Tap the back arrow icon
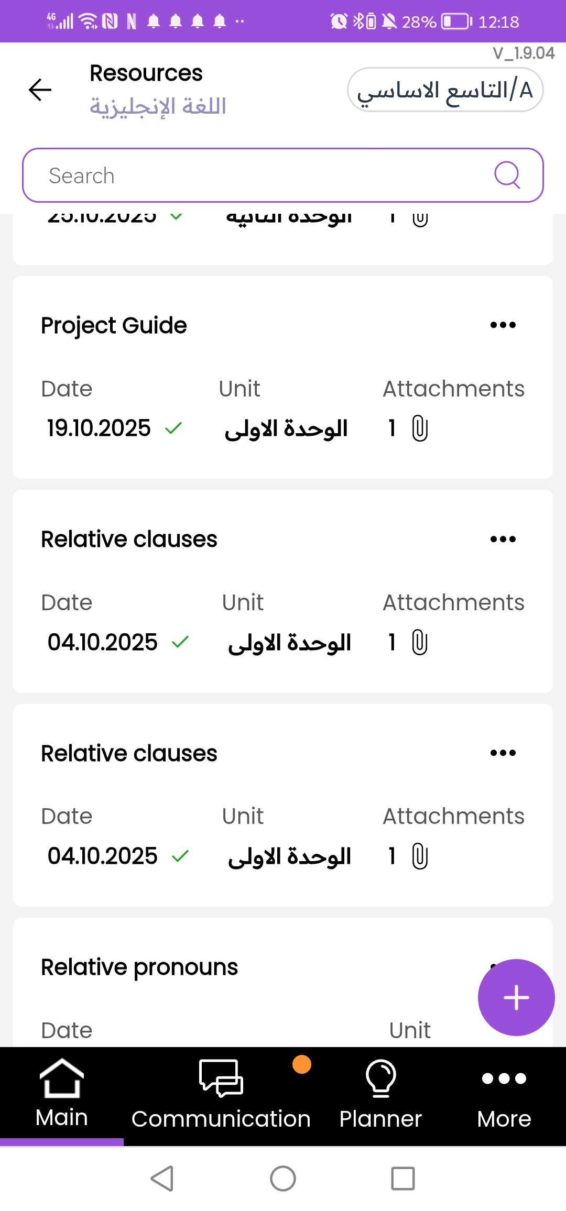Viewport: 566px width, 1211px height. tap(40, 90)
